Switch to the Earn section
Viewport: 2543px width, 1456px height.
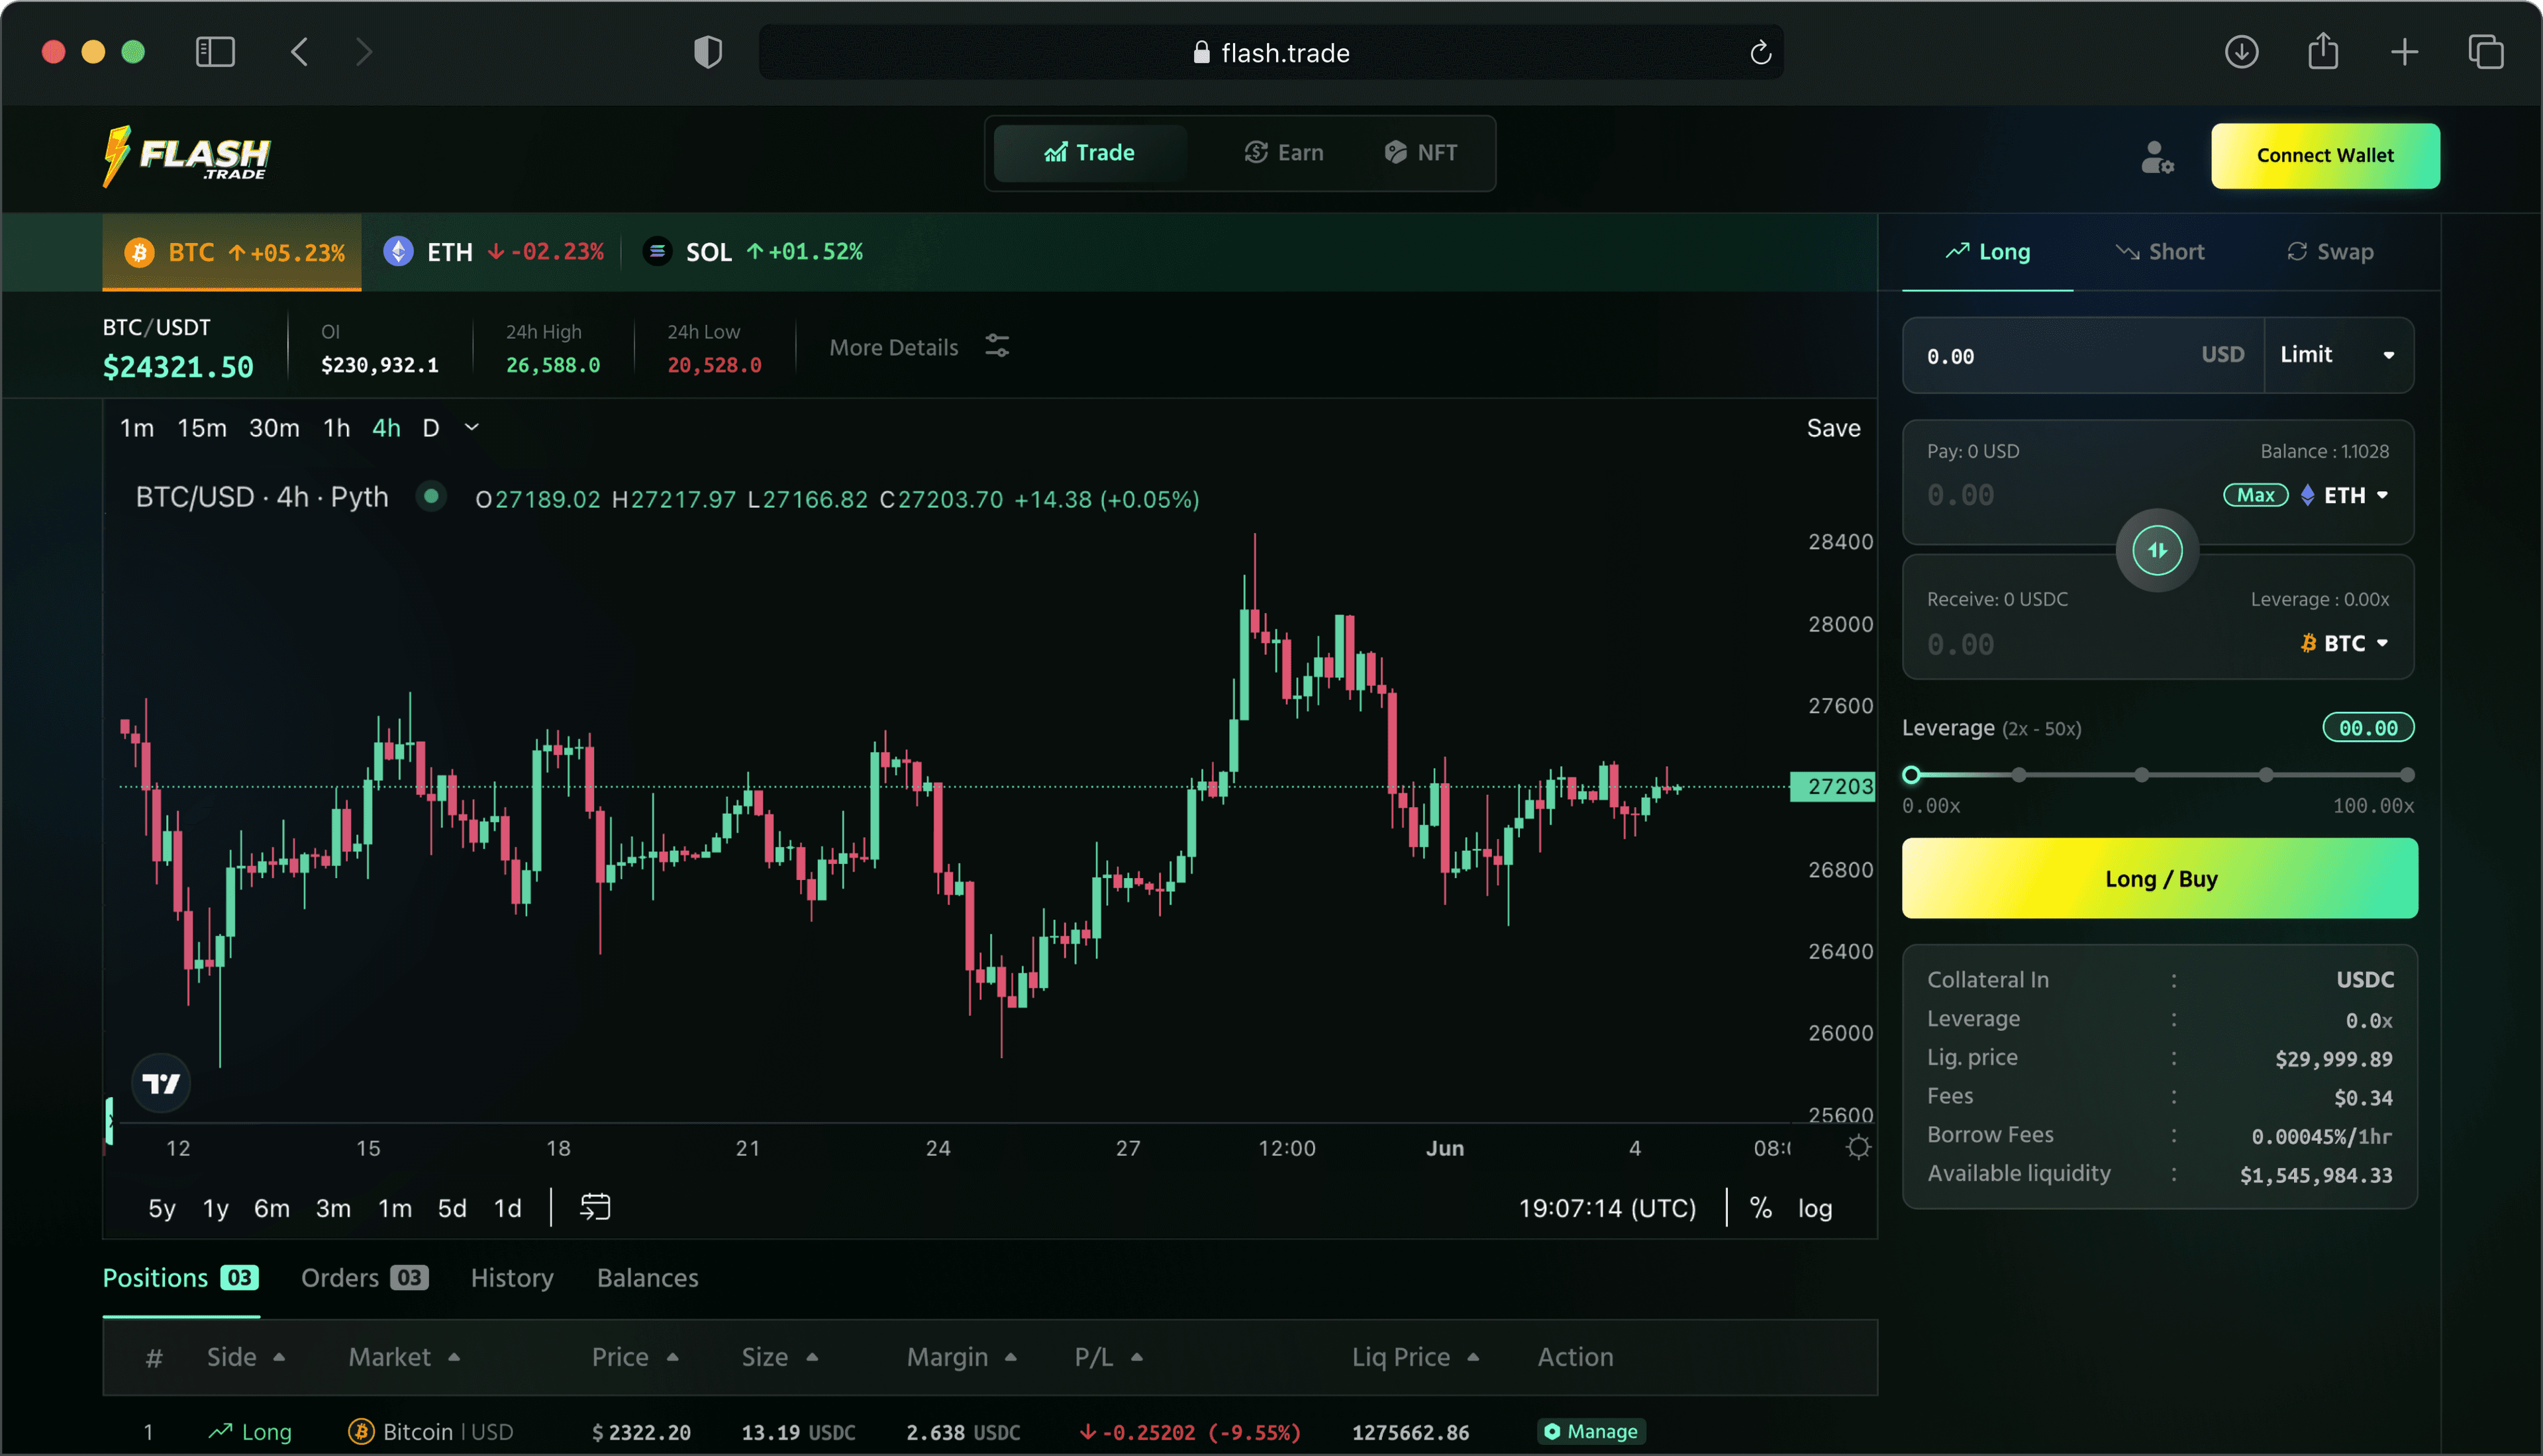tap(1284, 153)
